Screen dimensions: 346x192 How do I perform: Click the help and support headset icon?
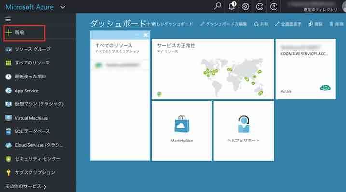click(x=244, y=124)
